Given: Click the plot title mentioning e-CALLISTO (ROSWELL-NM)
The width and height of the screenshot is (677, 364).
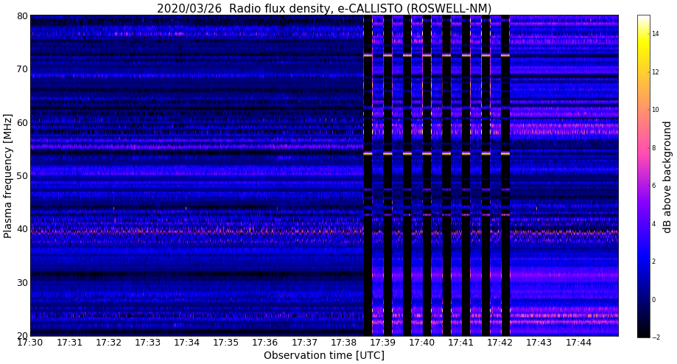Looking at the screenshot, I should [x=324, y=8].
